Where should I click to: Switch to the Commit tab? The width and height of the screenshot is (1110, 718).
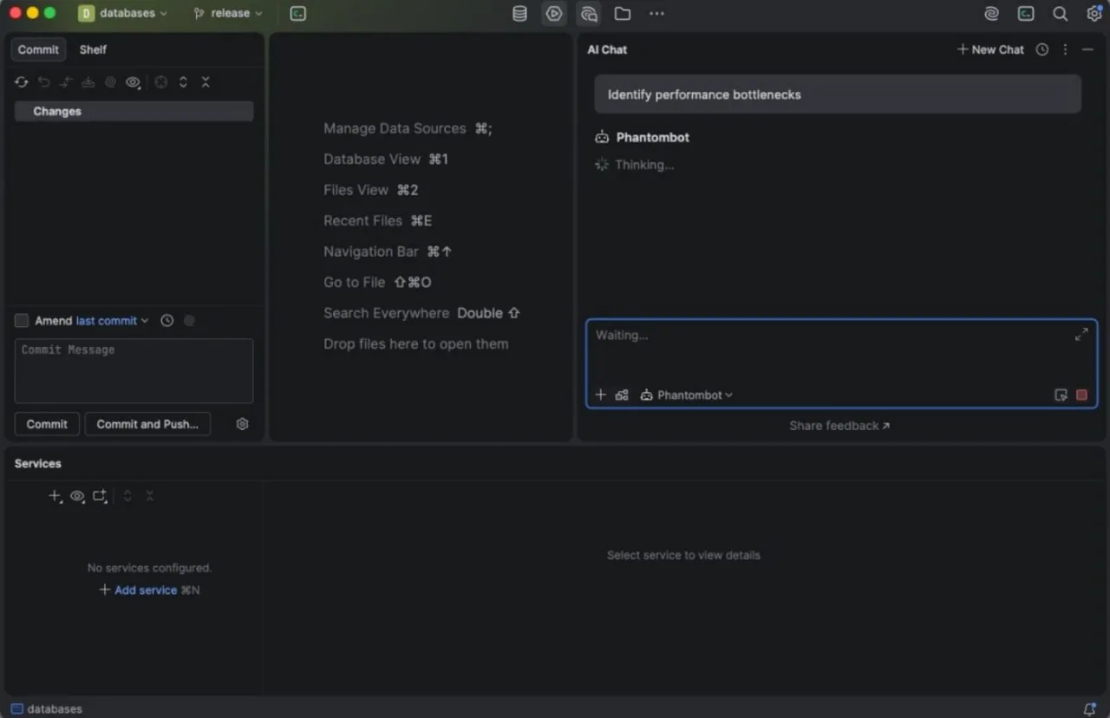tap(38, 49)
